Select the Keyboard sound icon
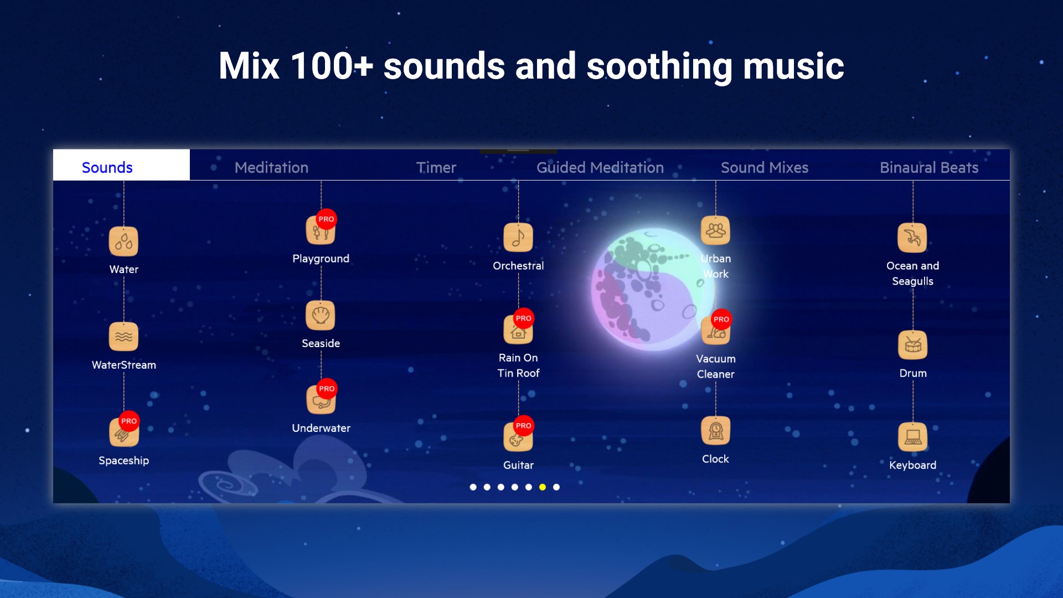Image resolution: width=1063 pixels, height=598 pixels. click(x=912, y=437)
